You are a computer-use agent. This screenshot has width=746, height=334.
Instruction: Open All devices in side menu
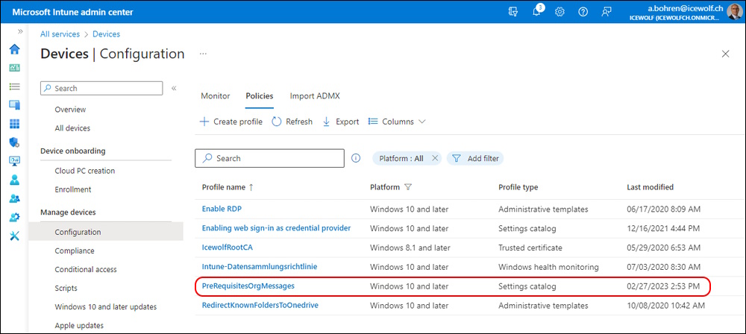pos(72,128)
